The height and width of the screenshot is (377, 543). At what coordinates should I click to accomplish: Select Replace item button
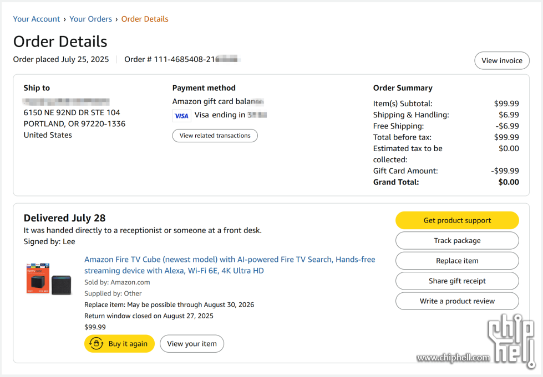pos(457,261)
